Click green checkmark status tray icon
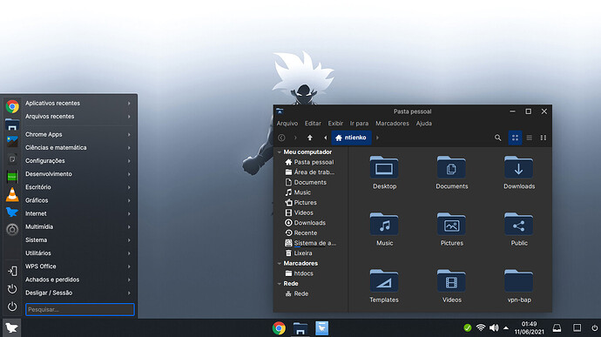 pyautogui.click(x=468, y=327)
